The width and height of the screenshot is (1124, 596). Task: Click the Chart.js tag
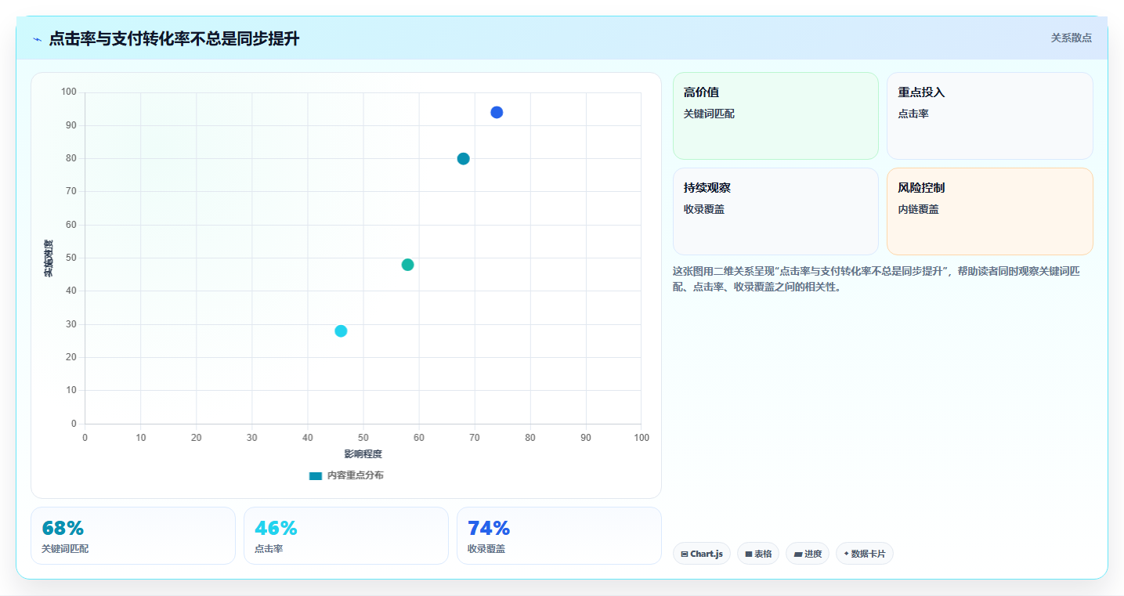point(702,554)
